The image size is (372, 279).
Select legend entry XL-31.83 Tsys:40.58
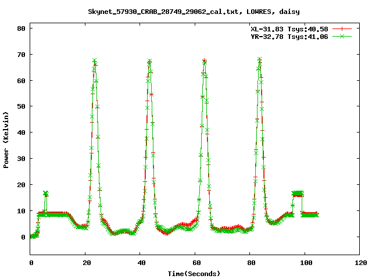pyautogui.click(x=289, y=29)
